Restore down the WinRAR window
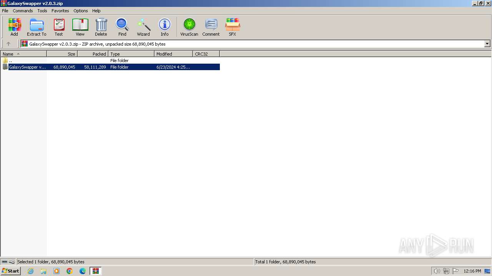 [480, 3]
